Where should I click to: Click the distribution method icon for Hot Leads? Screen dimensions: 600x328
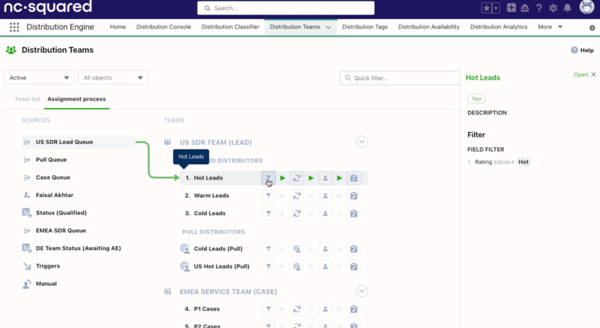tap(297, 178)
